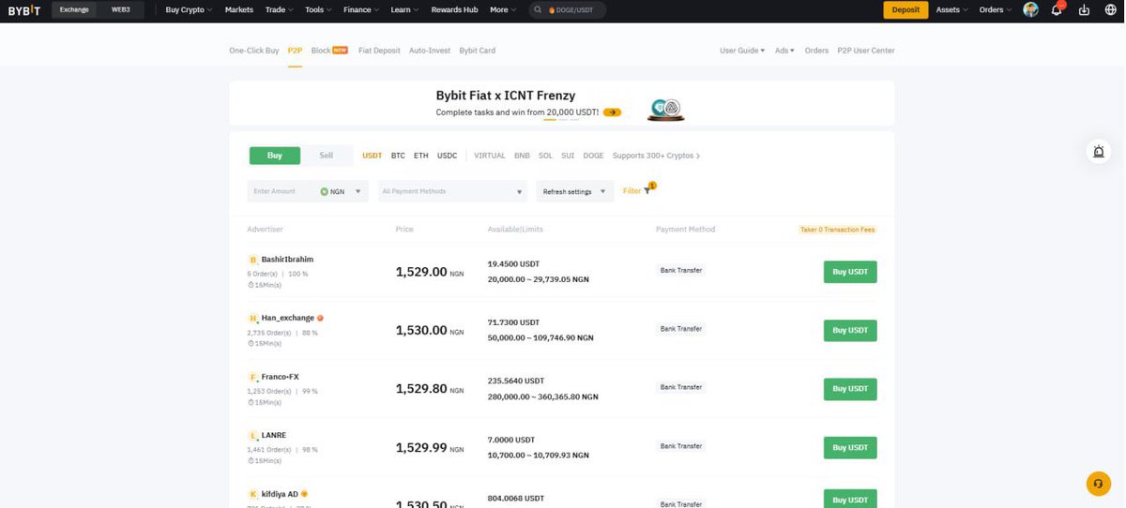Open the notifications bell icon

1057,9
